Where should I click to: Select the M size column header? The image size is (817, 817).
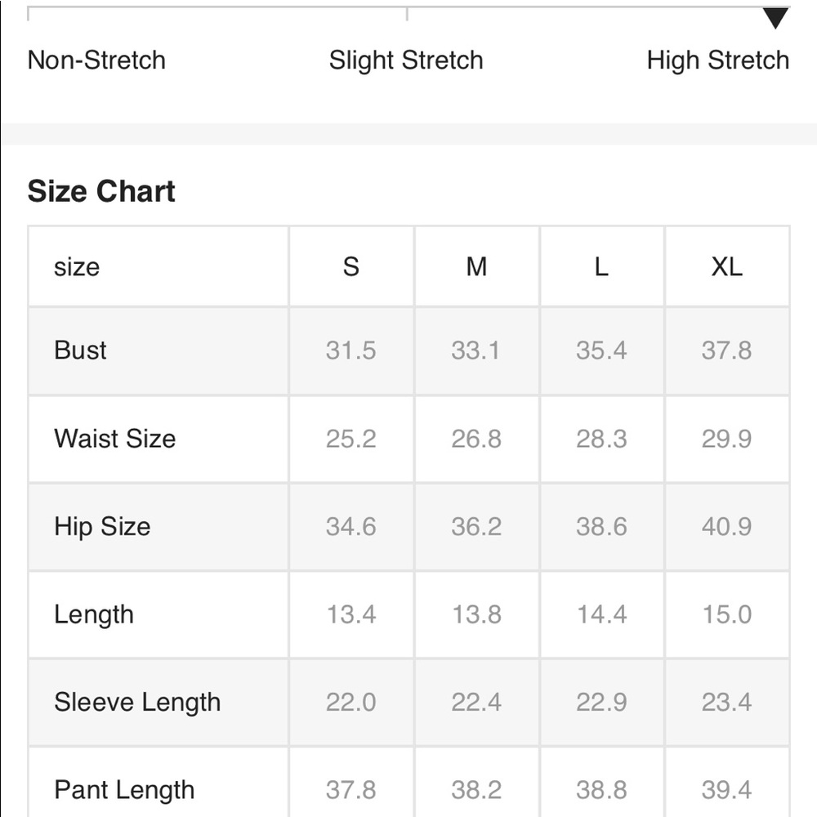[x=476, y=267]
